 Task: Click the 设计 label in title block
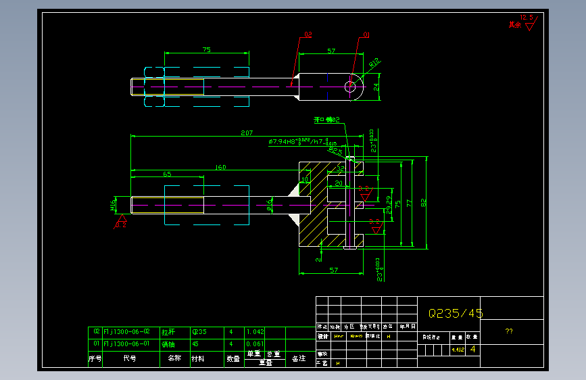(323, 336)
